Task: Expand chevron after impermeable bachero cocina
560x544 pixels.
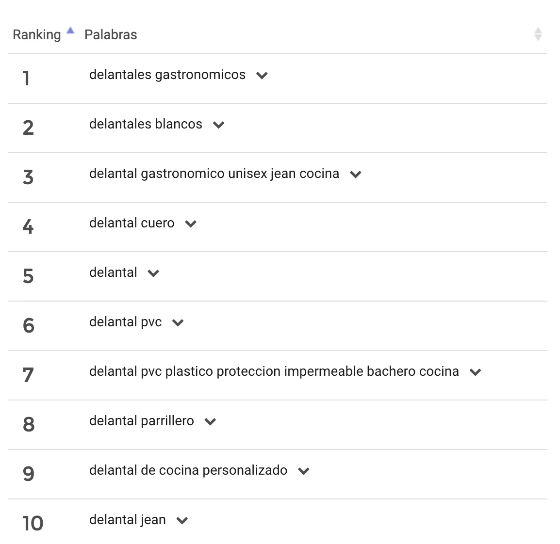Action: (x=476, y=372)
